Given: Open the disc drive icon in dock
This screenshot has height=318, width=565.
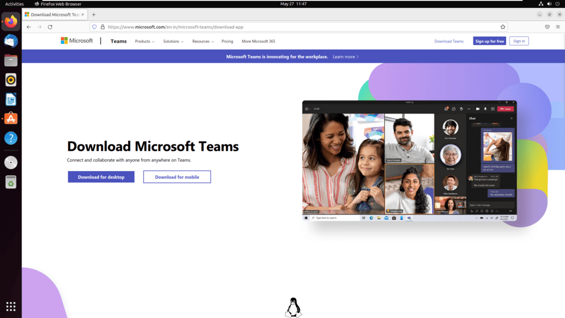Looking at the screenshot, I should pos(11,163).
